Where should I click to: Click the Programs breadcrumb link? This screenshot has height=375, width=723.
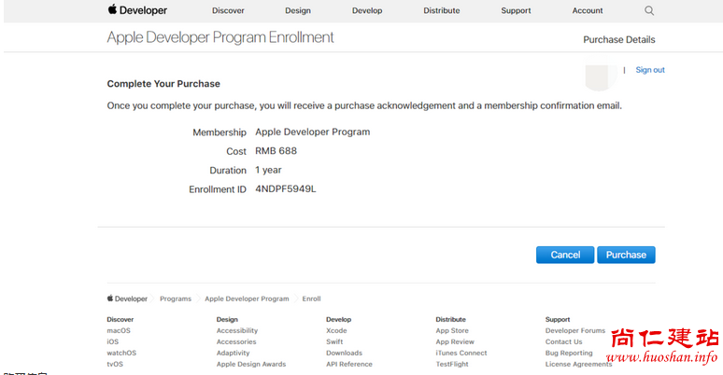[176, 299]
